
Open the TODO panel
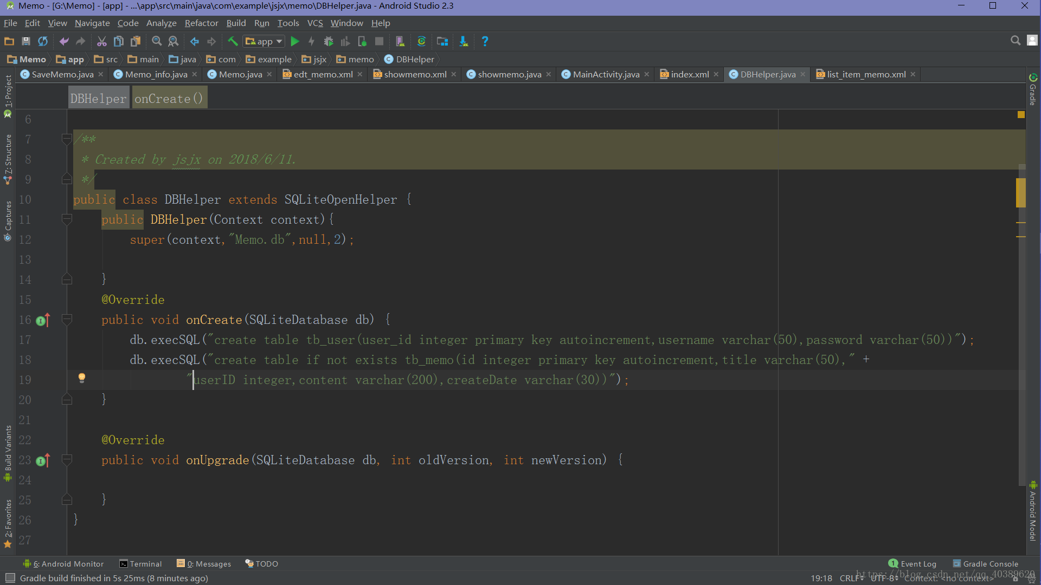coord(261,564)
